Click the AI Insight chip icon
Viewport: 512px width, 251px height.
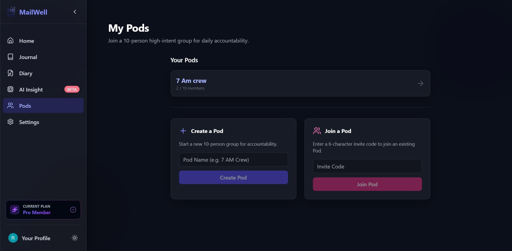(x=11, y=89)
